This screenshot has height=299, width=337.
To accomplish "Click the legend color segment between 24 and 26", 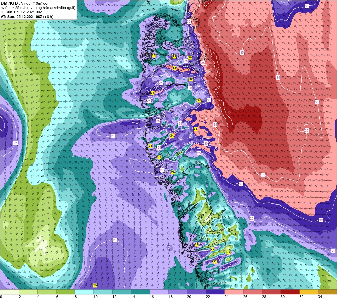I will (x=234, y=292).
